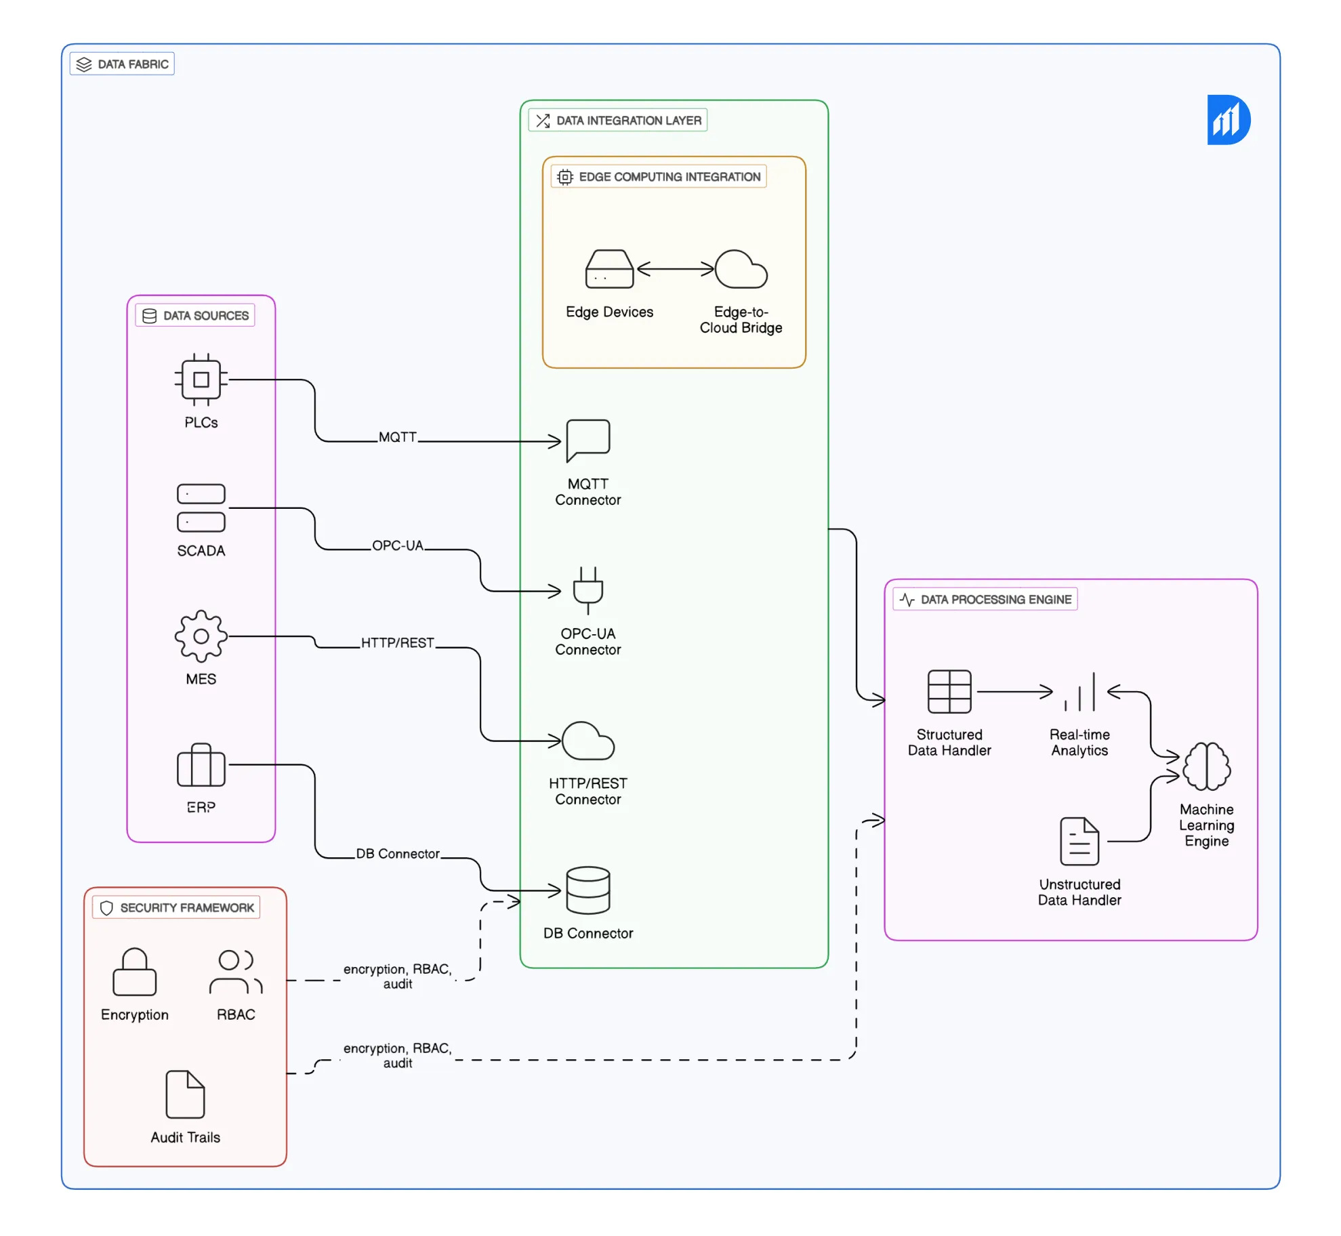Click the Encryption padlock icon
This screenshot has width=1341, height=1236.
click(x=134, y=971)
